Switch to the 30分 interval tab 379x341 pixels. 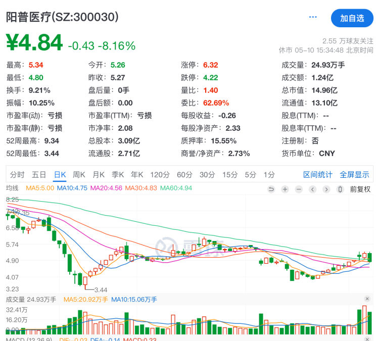click(207, 174)
